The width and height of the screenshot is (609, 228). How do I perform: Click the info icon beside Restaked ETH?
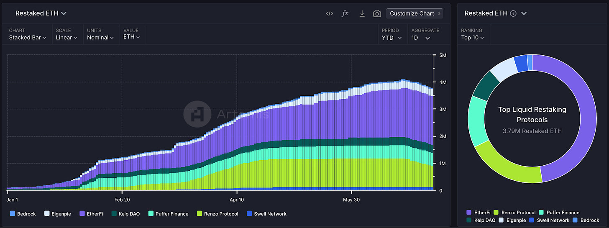click(x=513, y=13)
